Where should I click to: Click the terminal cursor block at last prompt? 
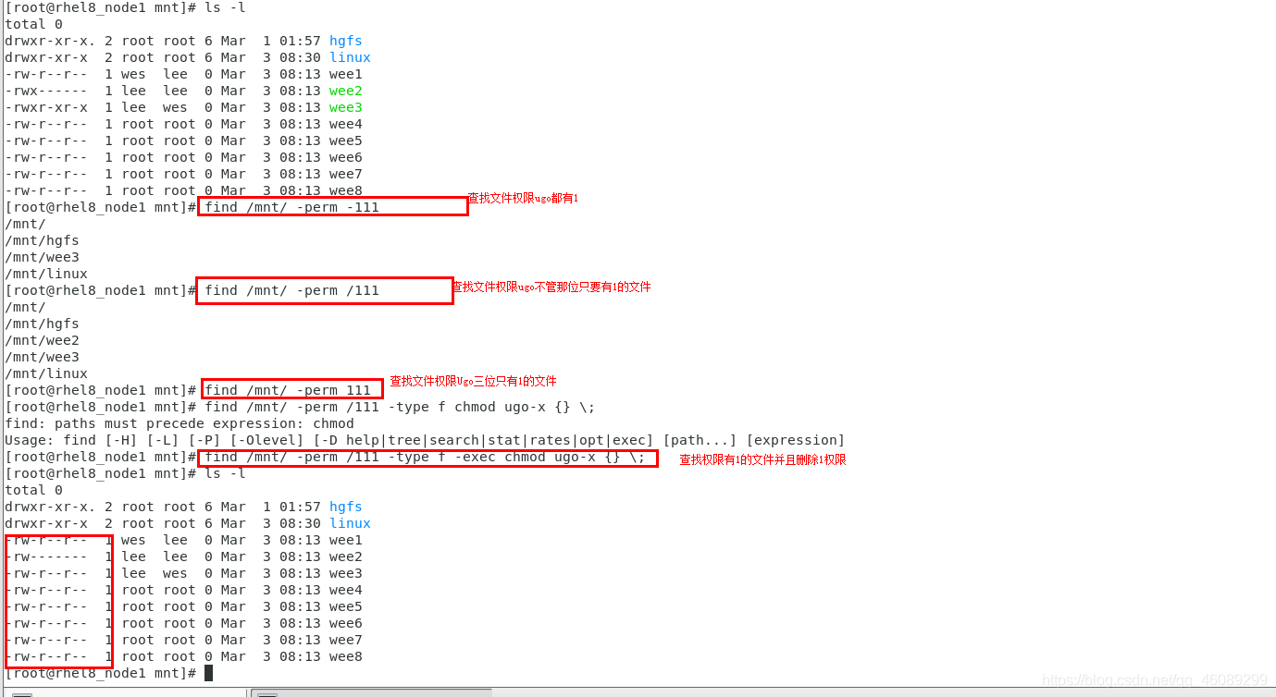pyautogui.click(x=208, y=673)
